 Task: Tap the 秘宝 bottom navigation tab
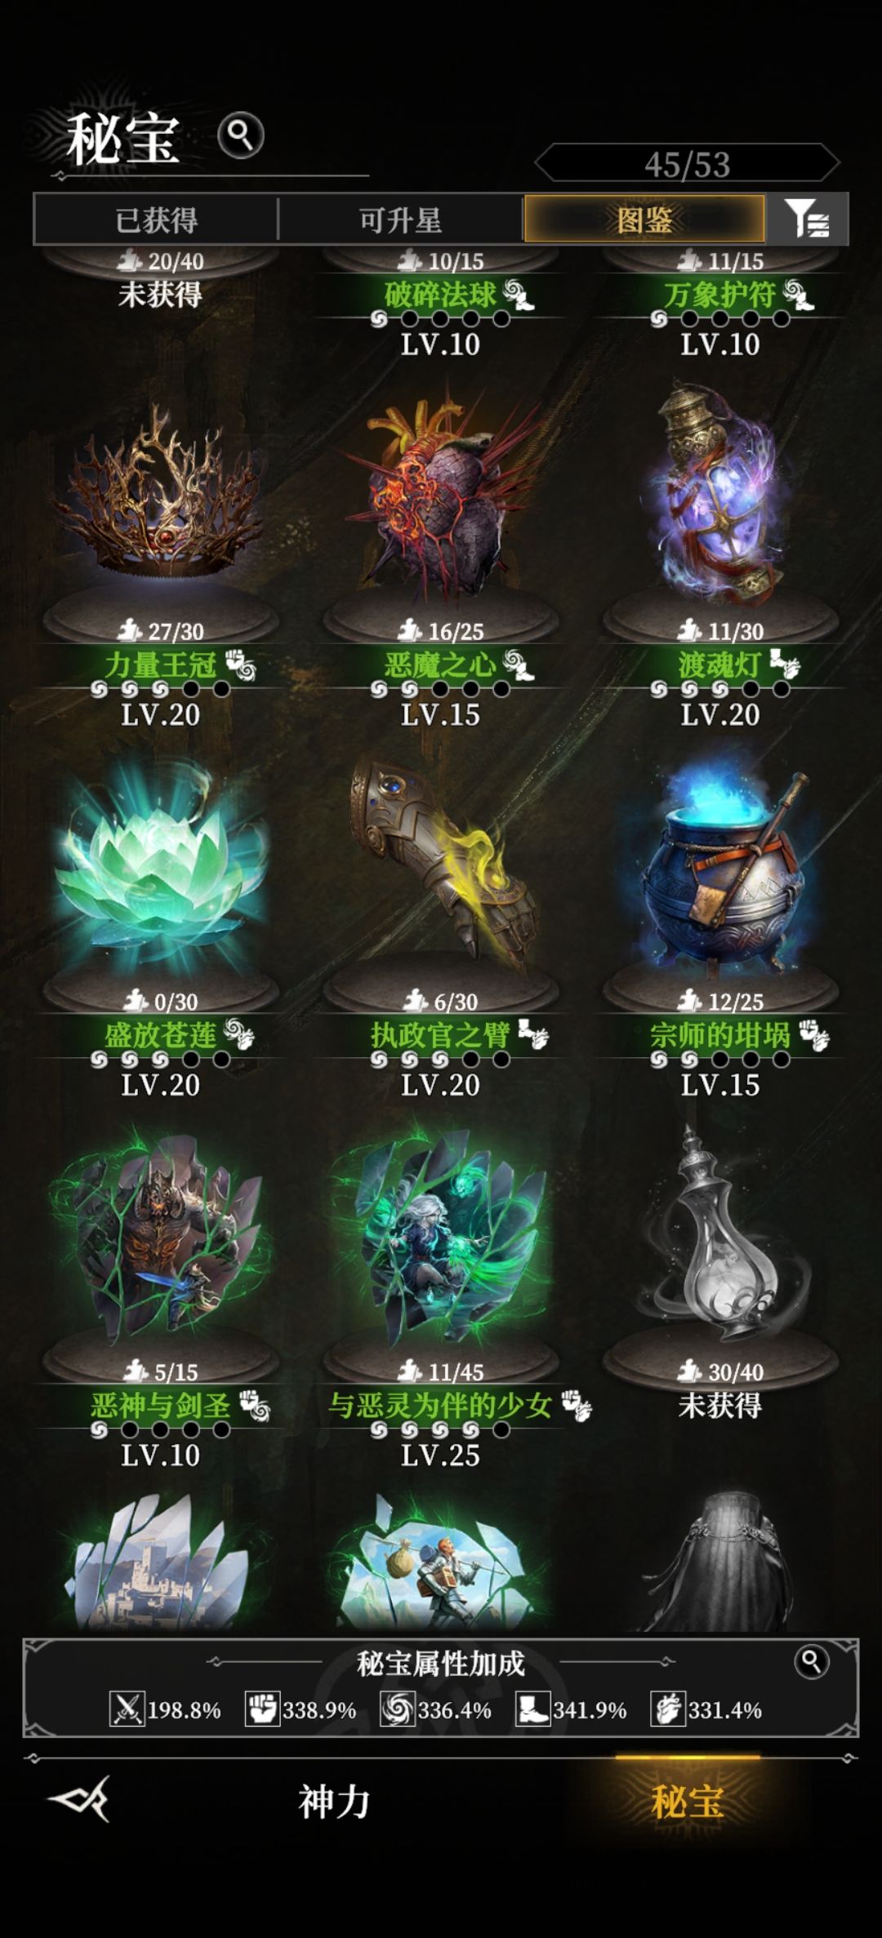point(688,1801)
